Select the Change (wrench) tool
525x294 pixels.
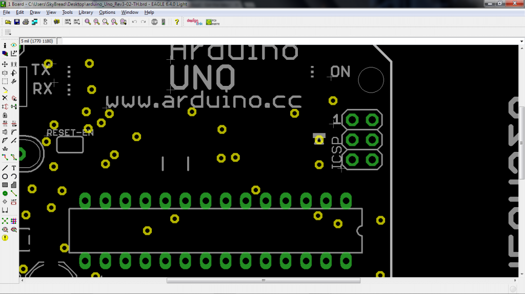click(14, 81)
